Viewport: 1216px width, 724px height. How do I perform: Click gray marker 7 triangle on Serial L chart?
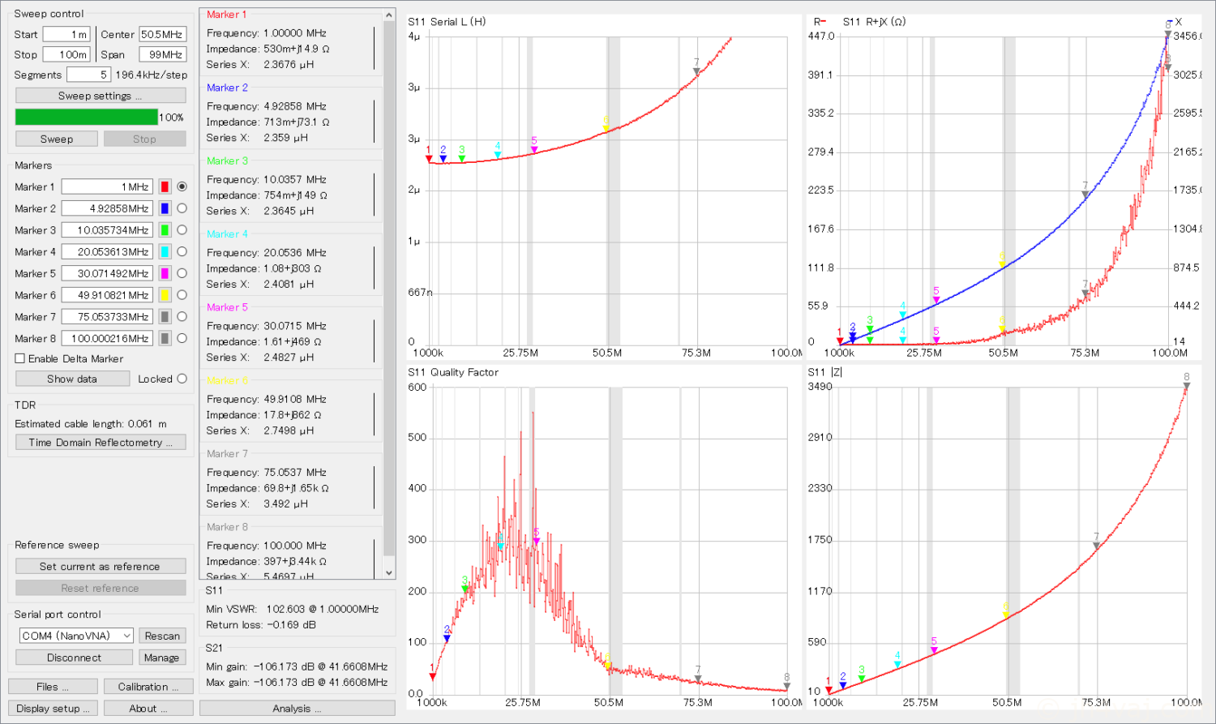696,72
